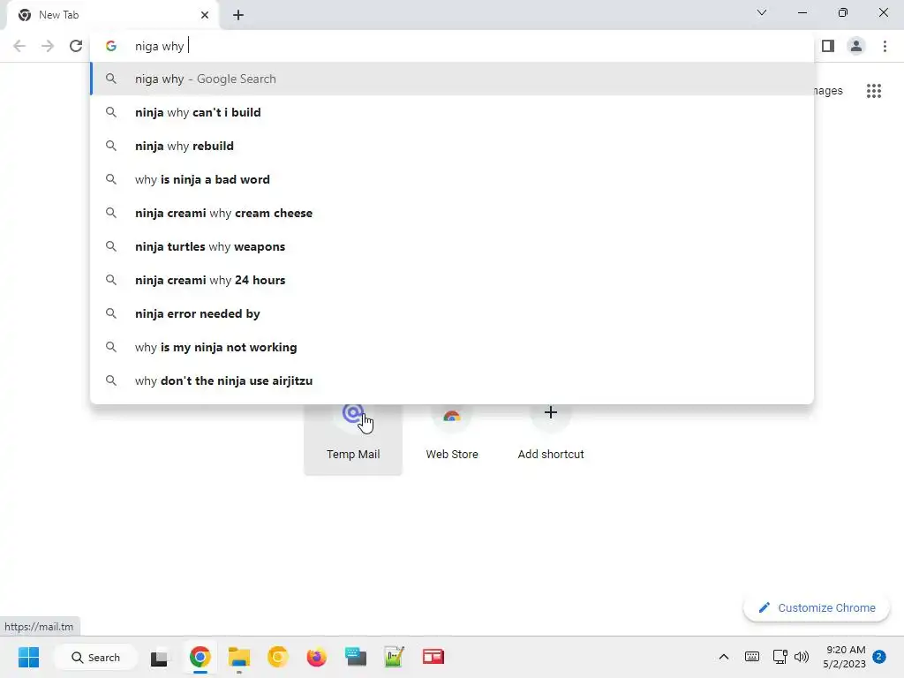Open the Windows Start menu
The height and width of the screenshot is (678, 904).
coord(29,657)
